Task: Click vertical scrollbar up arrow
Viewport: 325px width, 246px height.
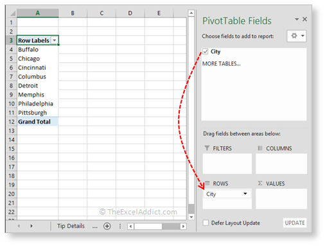Action: [x=191, y=13]
